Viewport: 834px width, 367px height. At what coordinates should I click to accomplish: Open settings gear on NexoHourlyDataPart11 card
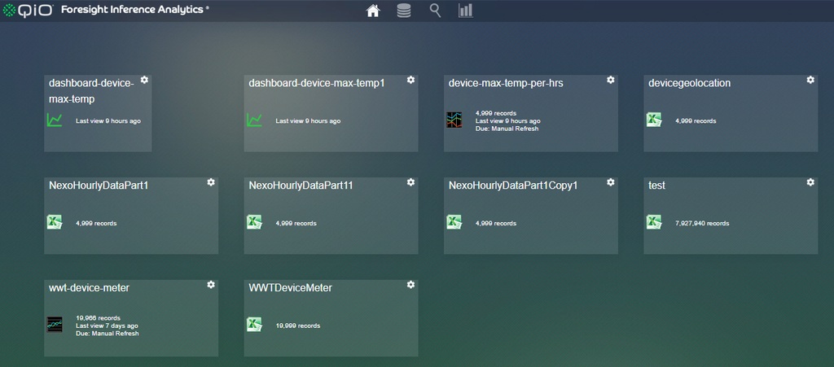[x=410, y=182]
